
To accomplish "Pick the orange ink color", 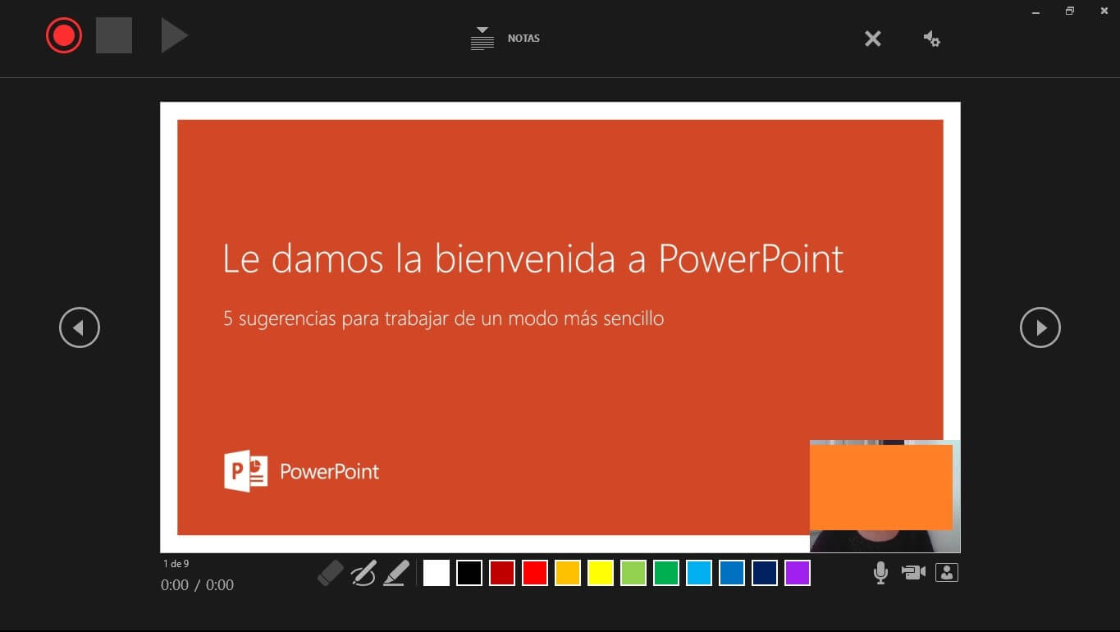I will click(x=568, y=573).
